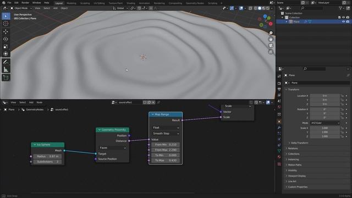Click the blue Z axis gizmo ball
The image size is (352, 198).
265,16
